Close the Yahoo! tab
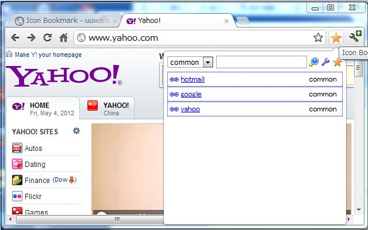This screenshot has height=230, width=368. 227,21
